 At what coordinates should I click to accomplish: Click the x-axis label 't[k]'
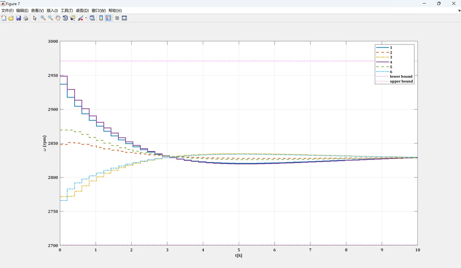tap(239, 255)
